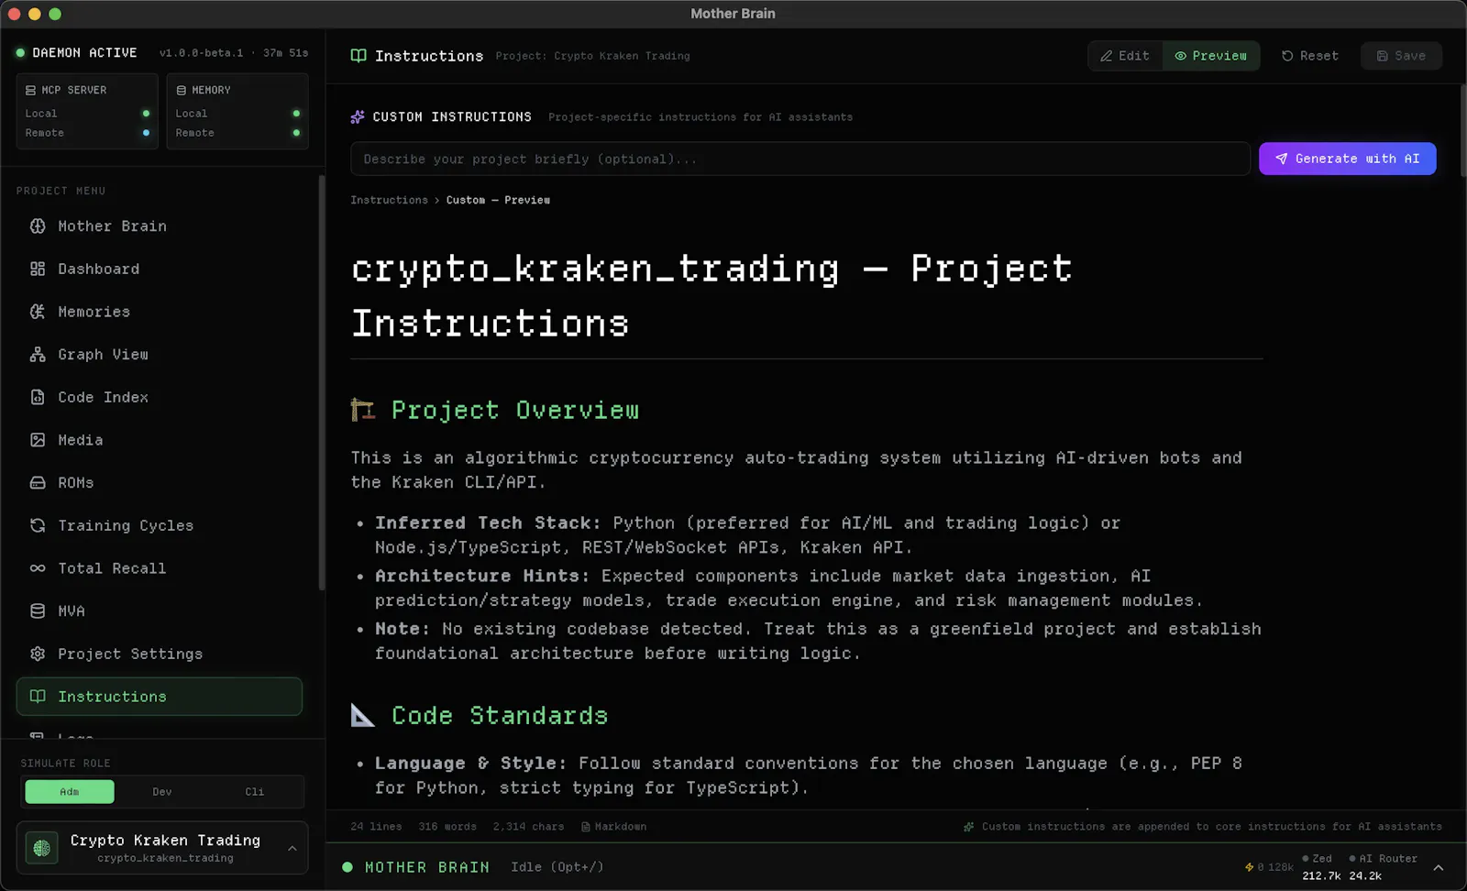Click the Project Overview heading
The height and width of the screenshot is (891, 1467).
pyautogui.click(x=514, y=410)
